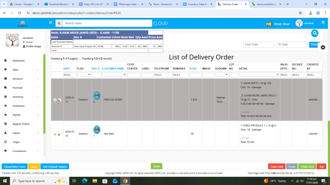Open the CUSTOMER NAME filter dropdown
Image resolution: width=330 pixels, height=185 pixels.
pyautogui.click(x=114, y=75)
